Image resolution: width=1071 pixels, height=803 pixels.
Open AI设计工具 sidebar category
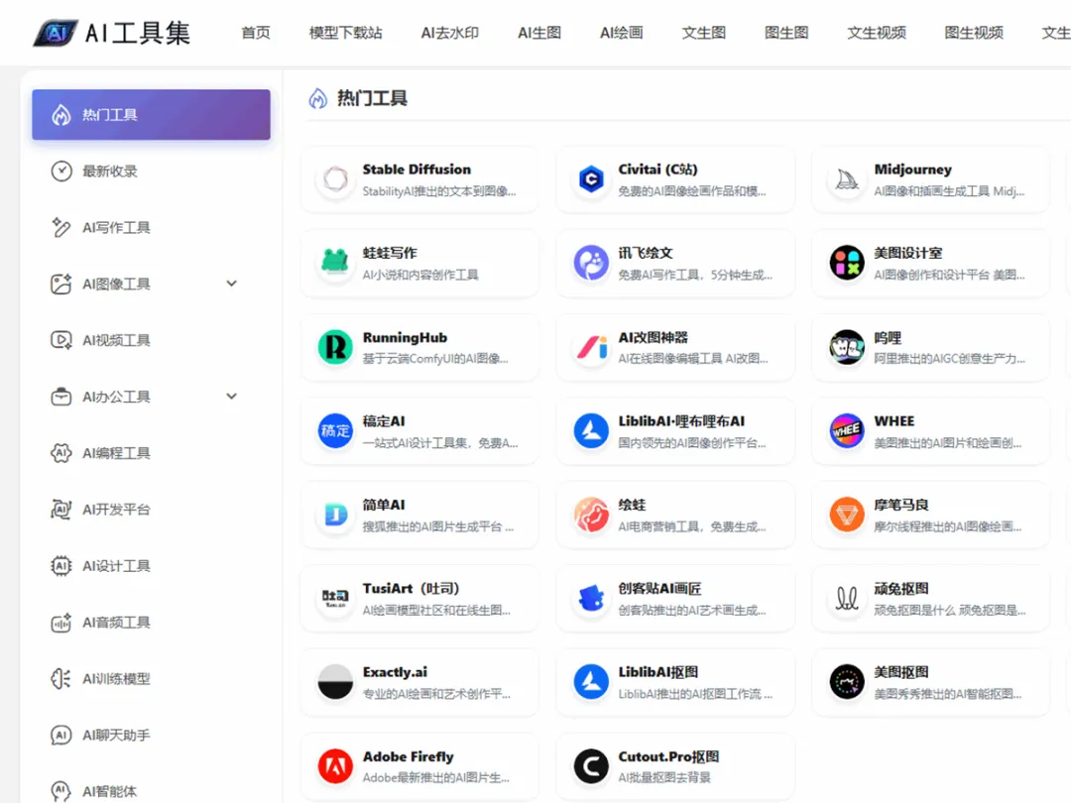click(x=151, y=565)
